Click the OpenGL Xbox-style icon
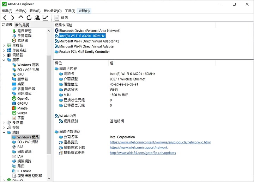This screenshot has height=182, width=254. (14, 98)
